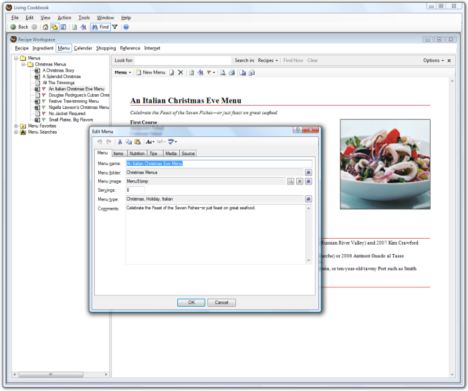The image size is (468, 391).
Task: Open the Tools menu
Action: coord(84,18)
